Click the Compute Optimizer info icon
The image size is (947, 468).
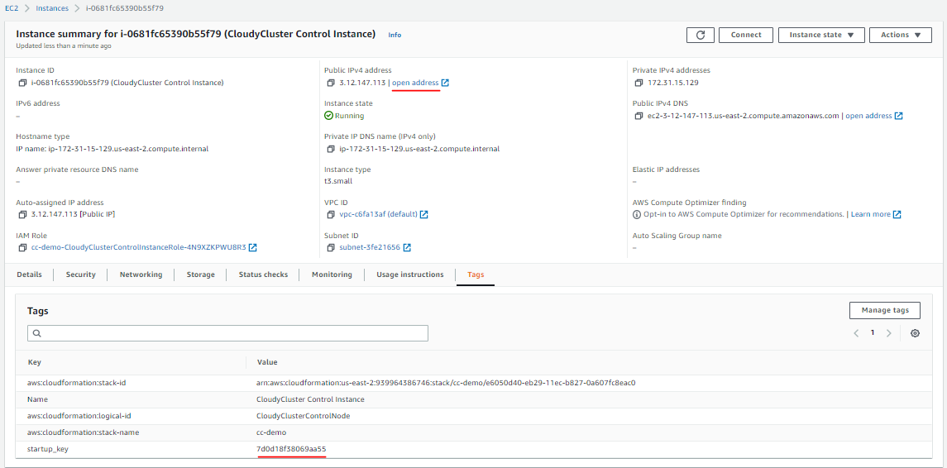[x=637, y=214]
